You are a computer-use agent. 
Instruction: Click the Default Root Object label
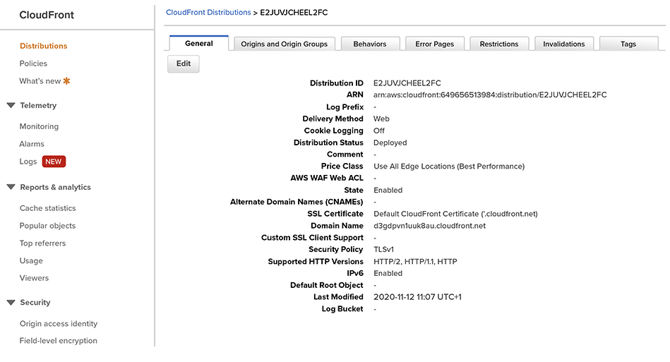pos(327,285)
